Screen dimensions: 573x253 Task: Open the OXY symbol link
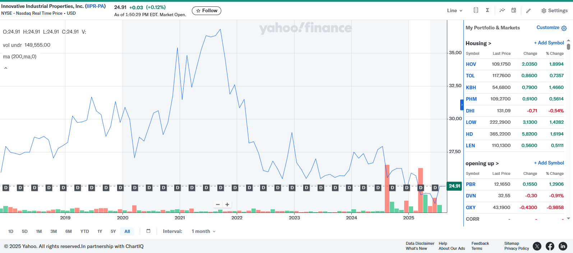(471, 207)
